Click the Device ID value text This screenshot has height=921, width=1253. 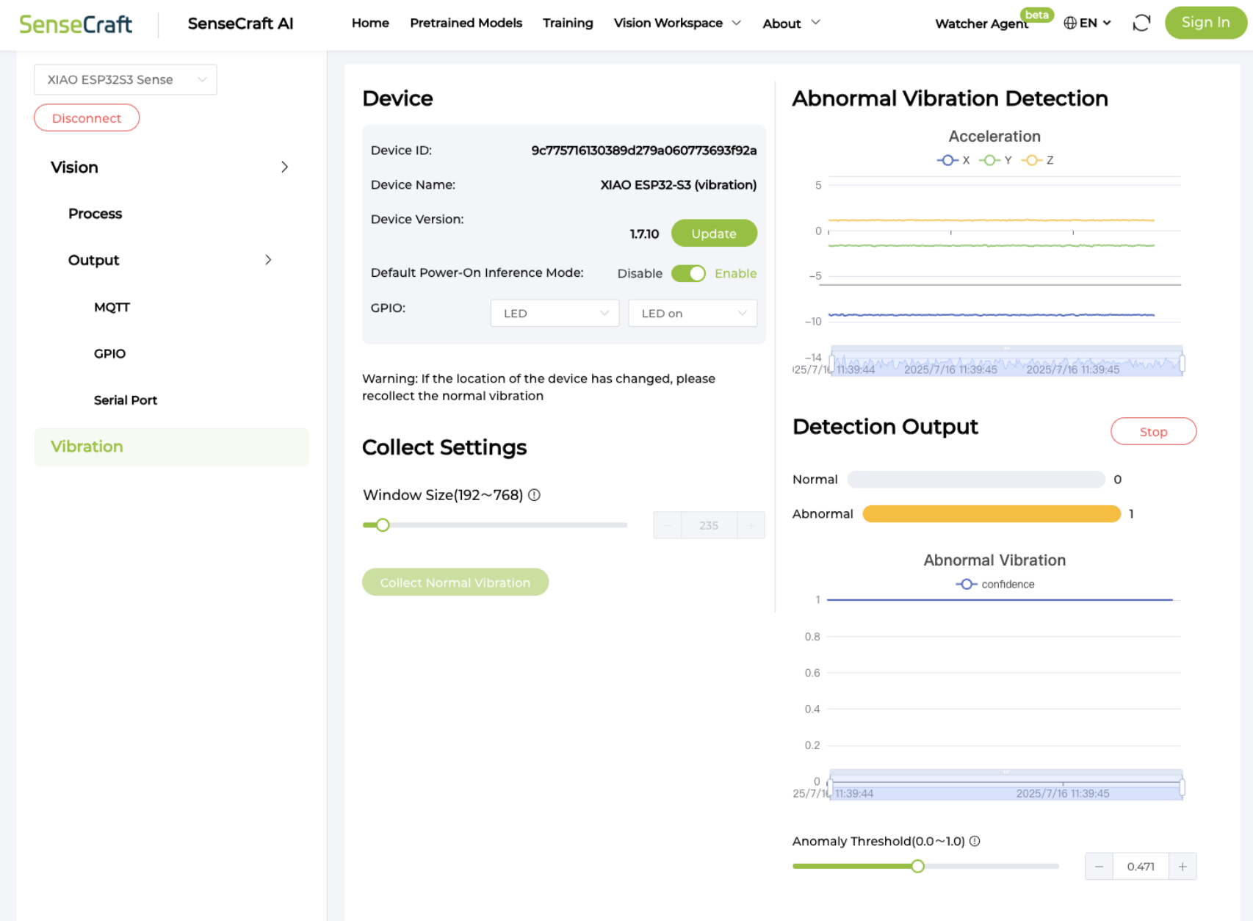tap(644, 150)
